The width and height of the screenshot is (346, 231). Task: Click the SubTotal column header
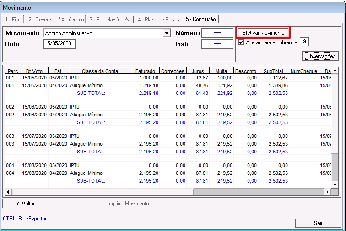tap(273, 71)
